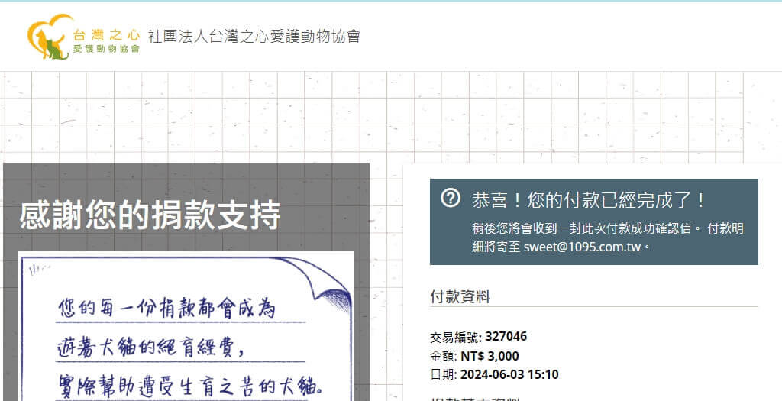This screenshot has width=782, height=401.
Task: Click the handwritten line 您的每一份捐款都會成為
Action: point(166,309)
